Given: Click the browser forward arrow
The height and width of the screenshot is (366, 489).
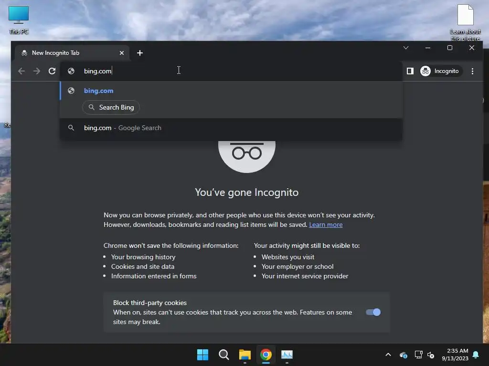Looking at the screenshot, I should (36, 71).
